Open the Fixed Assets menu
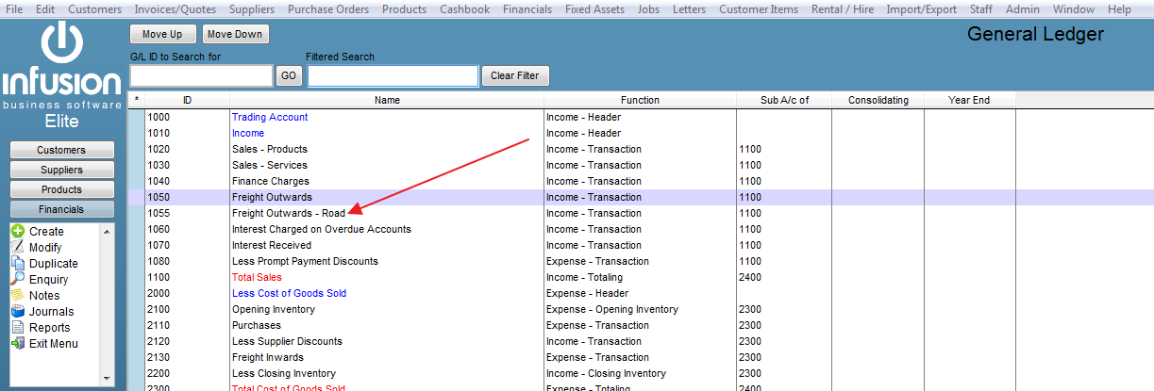 (x=594, y=9)
